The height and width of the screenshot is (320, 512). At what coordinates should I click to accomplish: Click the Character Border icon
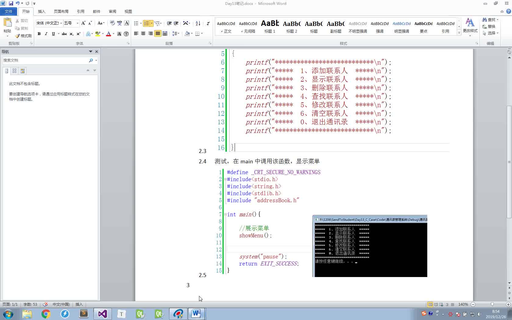pyautogui.click(x=127, y=23)
